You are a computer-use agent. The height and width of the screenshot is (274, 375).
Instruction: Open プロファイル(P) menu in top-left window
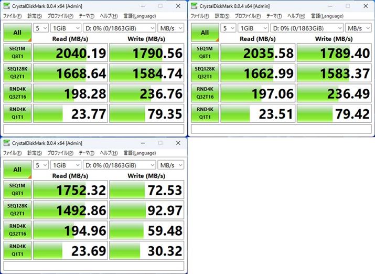(x=60, y=16)
